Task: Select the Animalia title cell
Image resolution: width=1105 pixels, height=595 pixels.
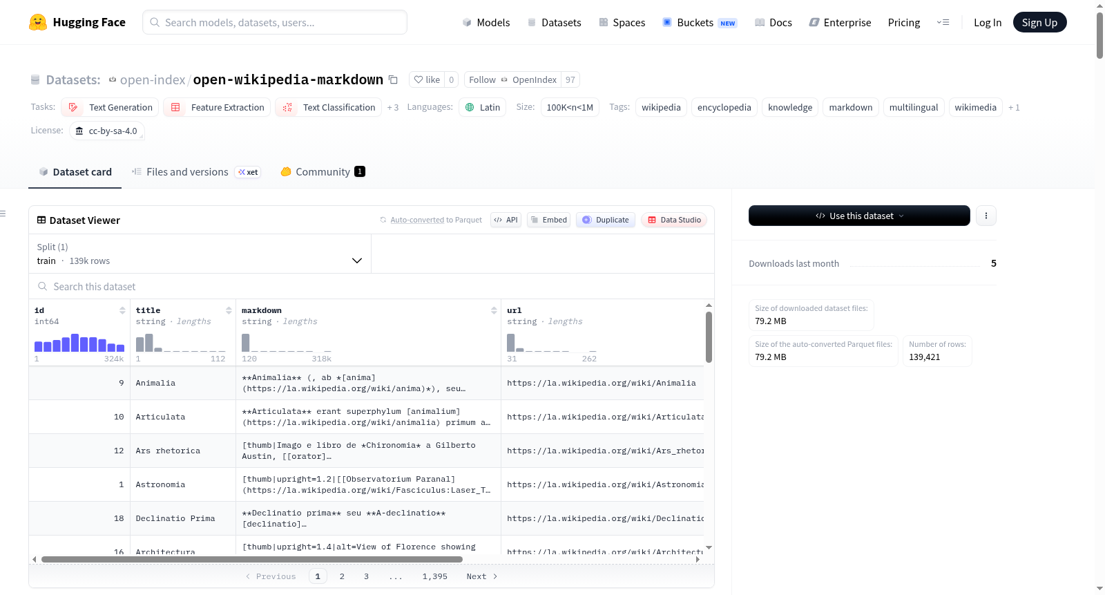Action: coord(183,383)
